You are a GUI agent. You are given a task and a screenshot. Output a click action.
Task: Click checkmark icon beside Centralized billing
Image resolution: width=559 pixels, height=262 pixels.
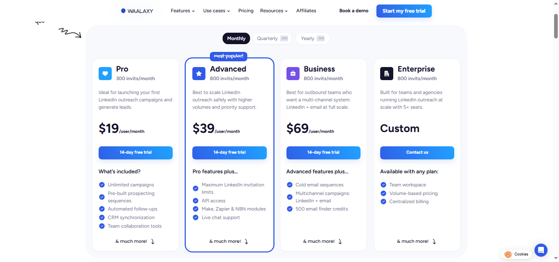pos(383,202)
